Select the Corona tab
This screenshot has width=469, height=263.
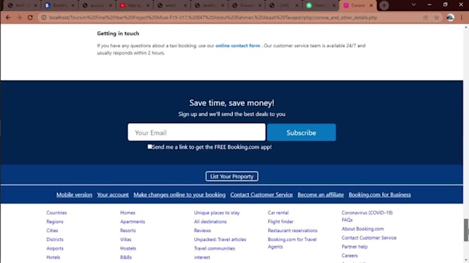click(358, 6)
